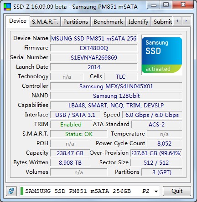Viewport: 197px width, 202px height.
Task: Click the Technology n/a field
Action: [x=67, y=77]
